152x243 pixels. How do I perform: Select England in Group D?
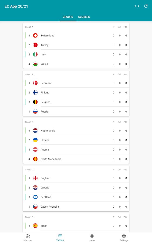76,178
